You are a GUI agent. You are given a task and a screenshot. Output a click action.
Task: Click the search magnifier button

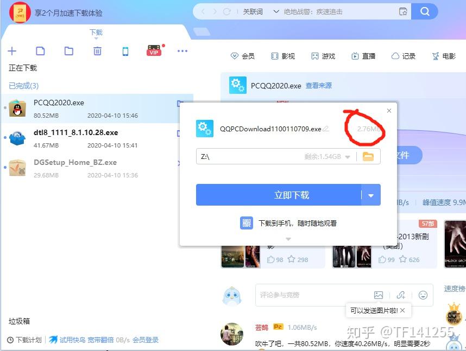pos(425,11)
